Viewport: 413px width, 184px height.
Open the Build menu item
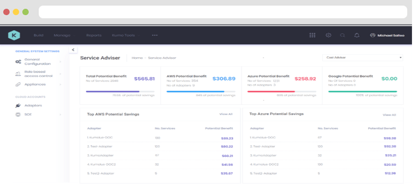pos(38,35)
